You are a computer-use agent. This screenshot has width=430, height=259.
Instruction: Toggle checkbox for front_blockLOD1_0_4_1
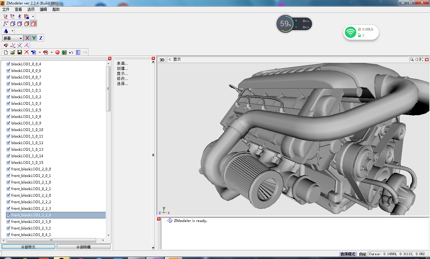(8, 235)
